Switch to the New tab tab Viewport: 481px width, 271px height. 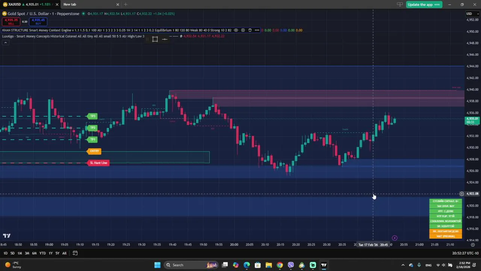[90, 5]
